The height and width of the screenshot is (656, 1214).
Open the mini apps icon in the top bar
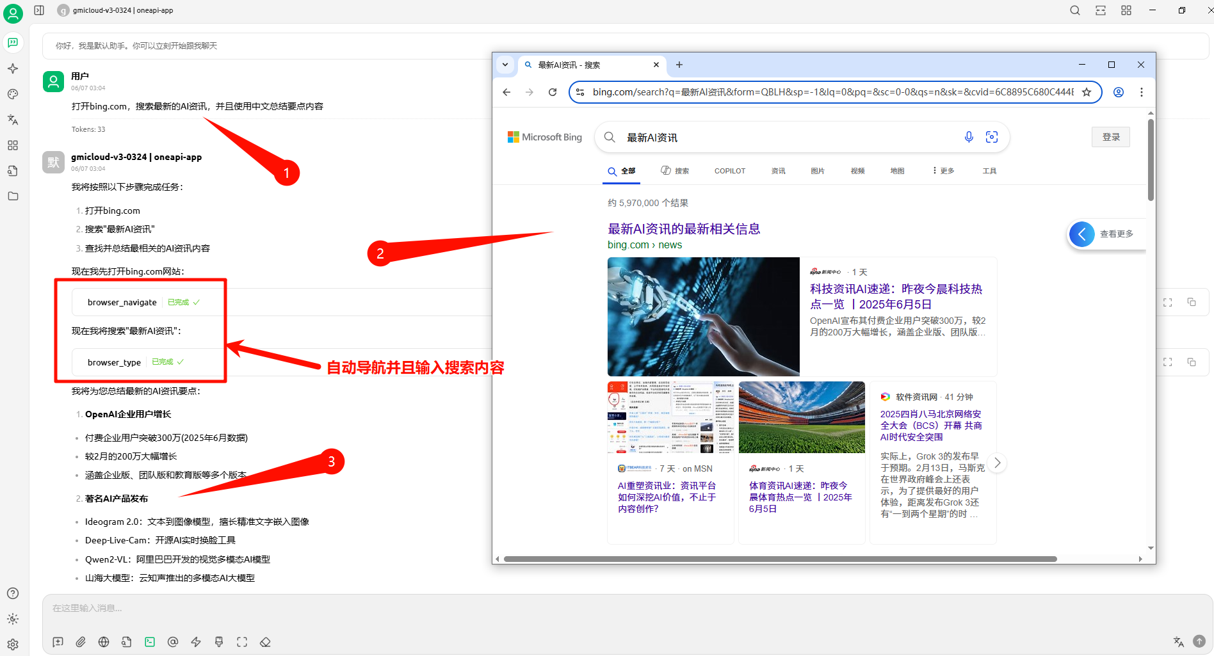coord(1126,10)
